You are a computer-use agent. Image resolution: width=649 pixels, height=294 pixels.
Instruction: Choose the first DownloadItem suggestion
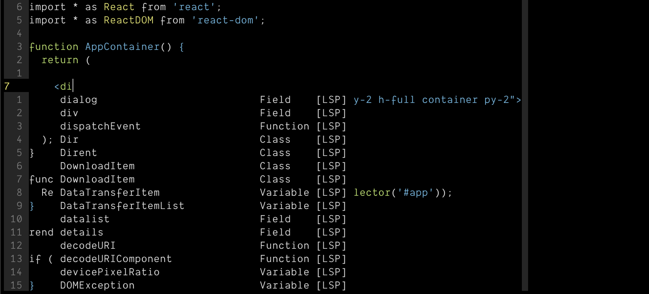(97, 166)
